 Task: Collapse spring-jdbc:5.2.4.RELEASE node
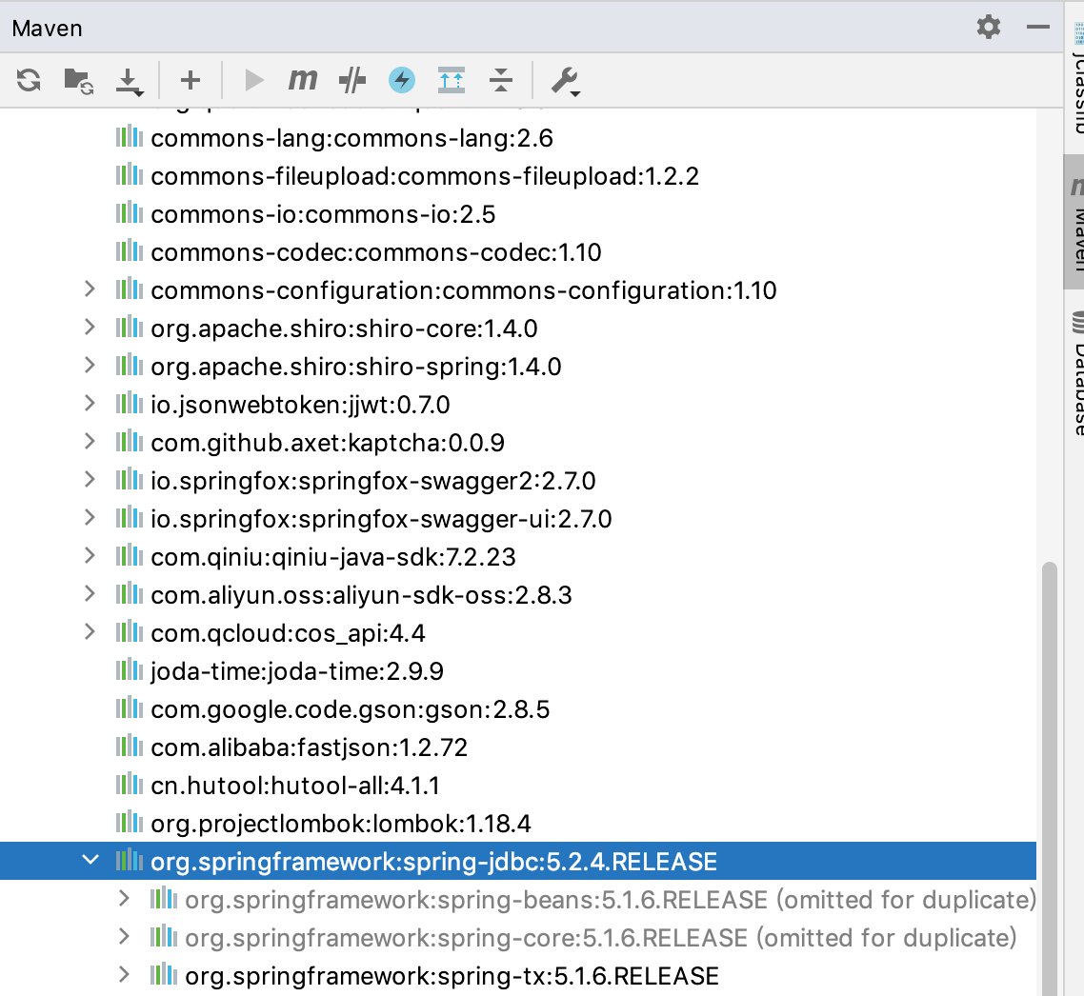point(90,861)
